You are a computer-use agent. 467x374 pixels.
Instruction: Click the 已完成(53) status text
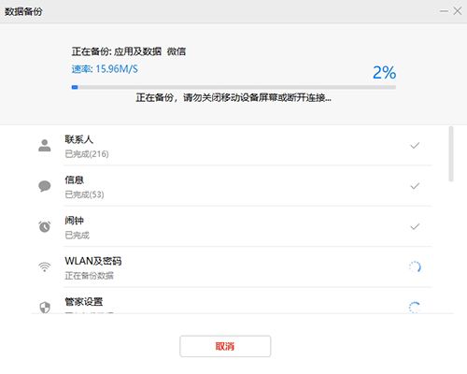click(x=84, y=194)
